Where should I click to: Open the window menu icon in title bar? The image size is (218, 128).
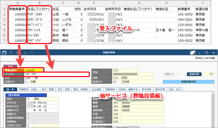[x=4, y=53]
